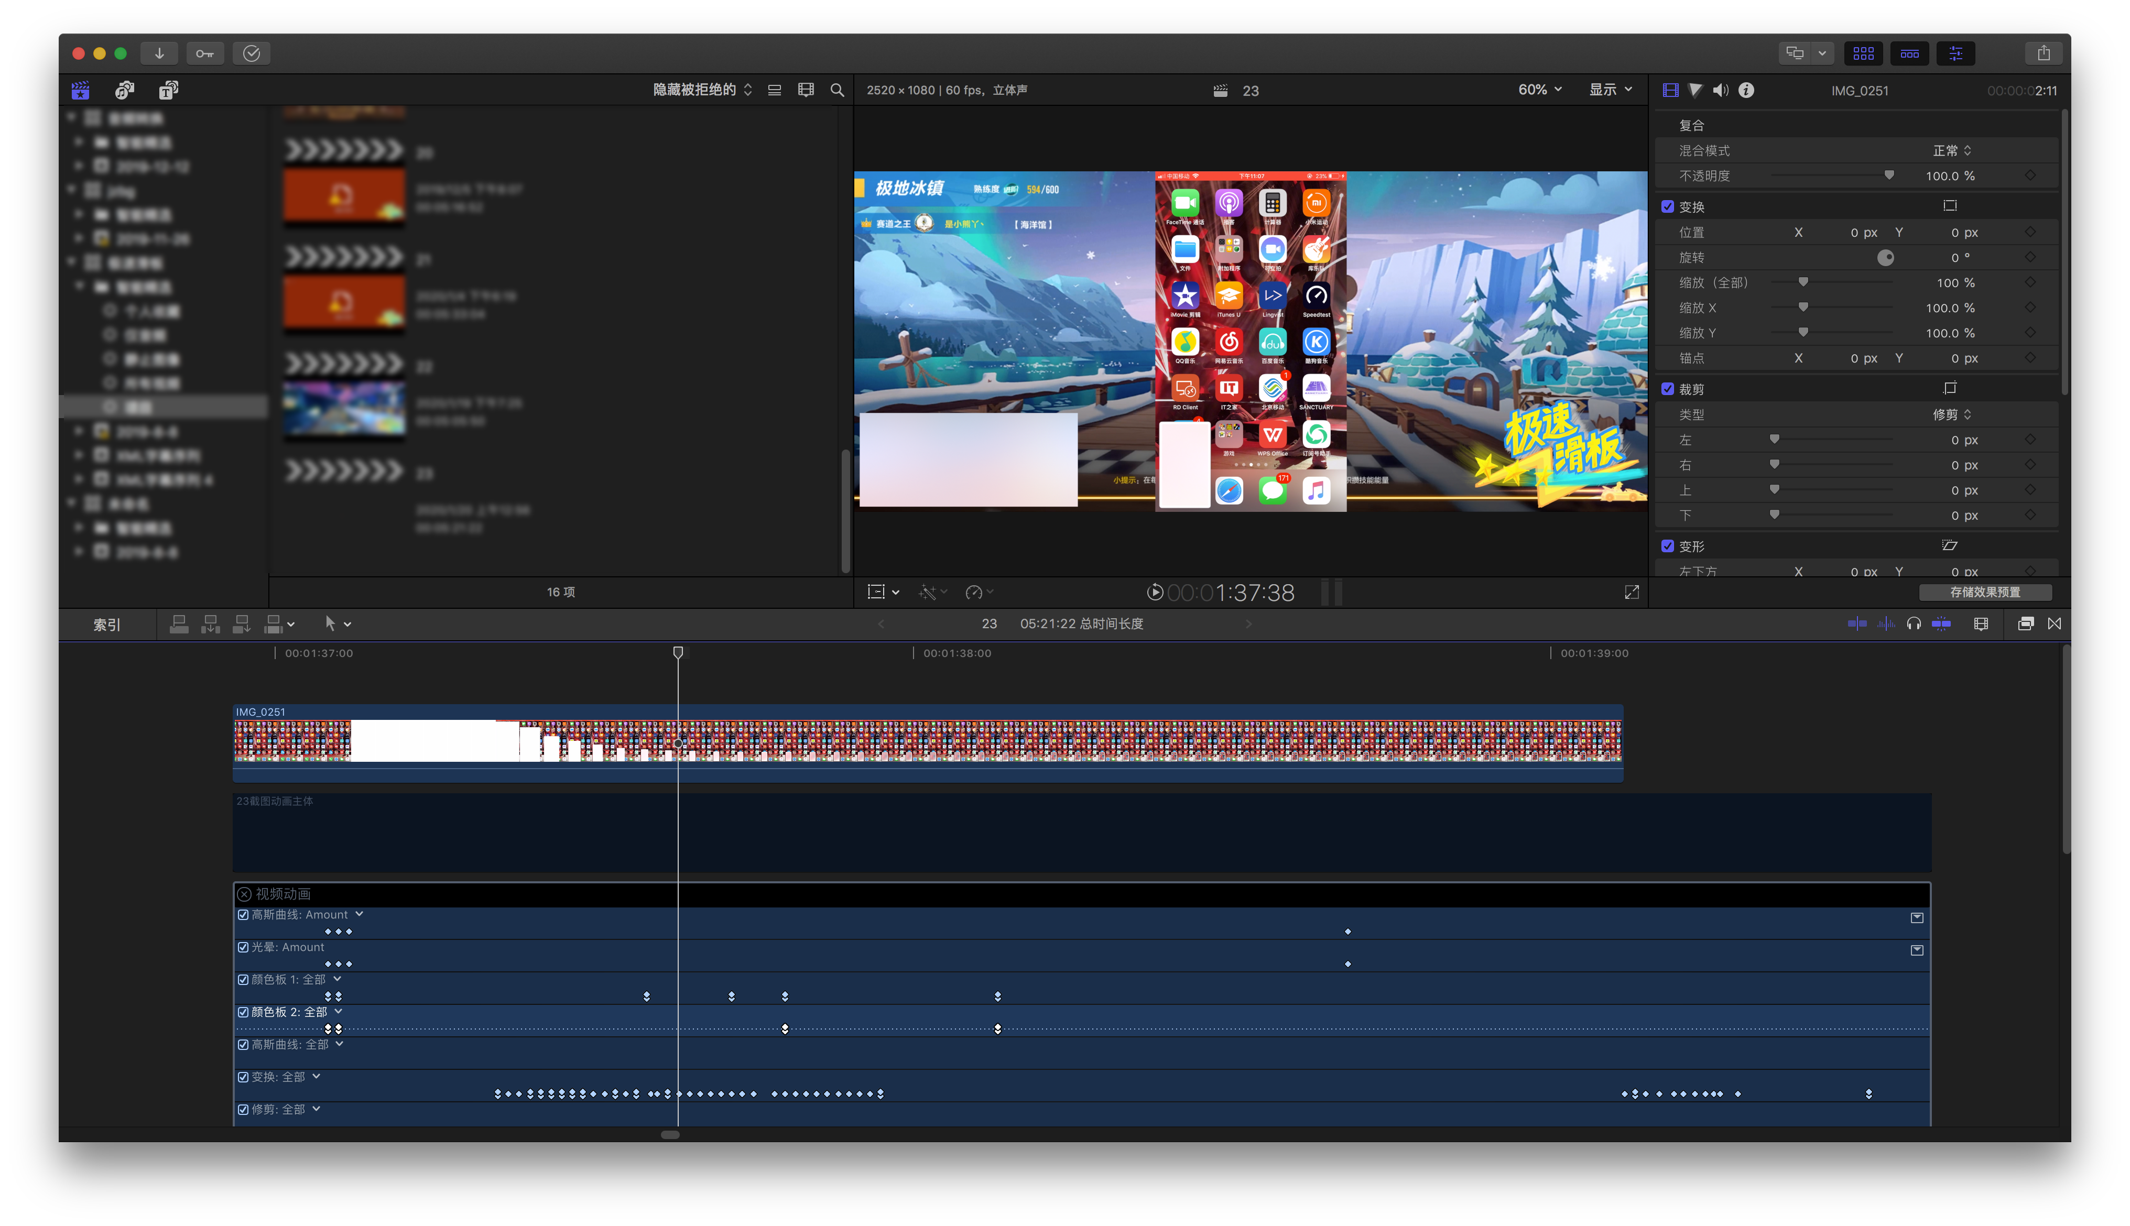Open the 显示 view menu
This screenshot has width=2130, height=1226.
coord(1610,89)
